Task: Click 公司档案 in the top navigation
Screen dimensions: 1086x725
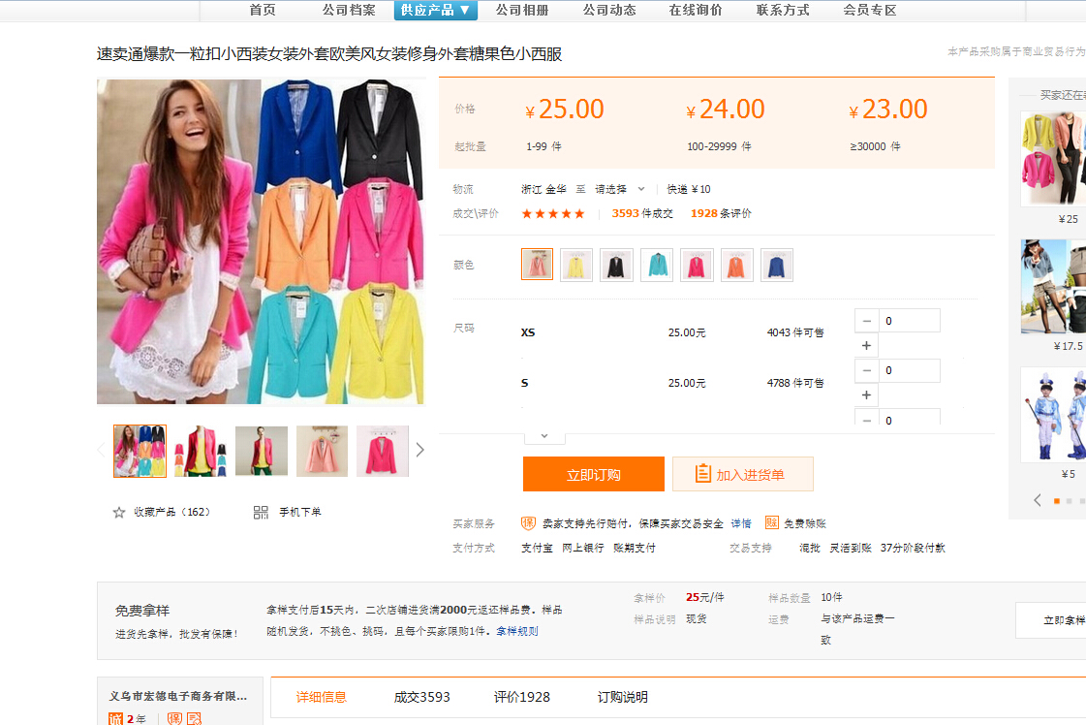Action: (x=349, y=10)
